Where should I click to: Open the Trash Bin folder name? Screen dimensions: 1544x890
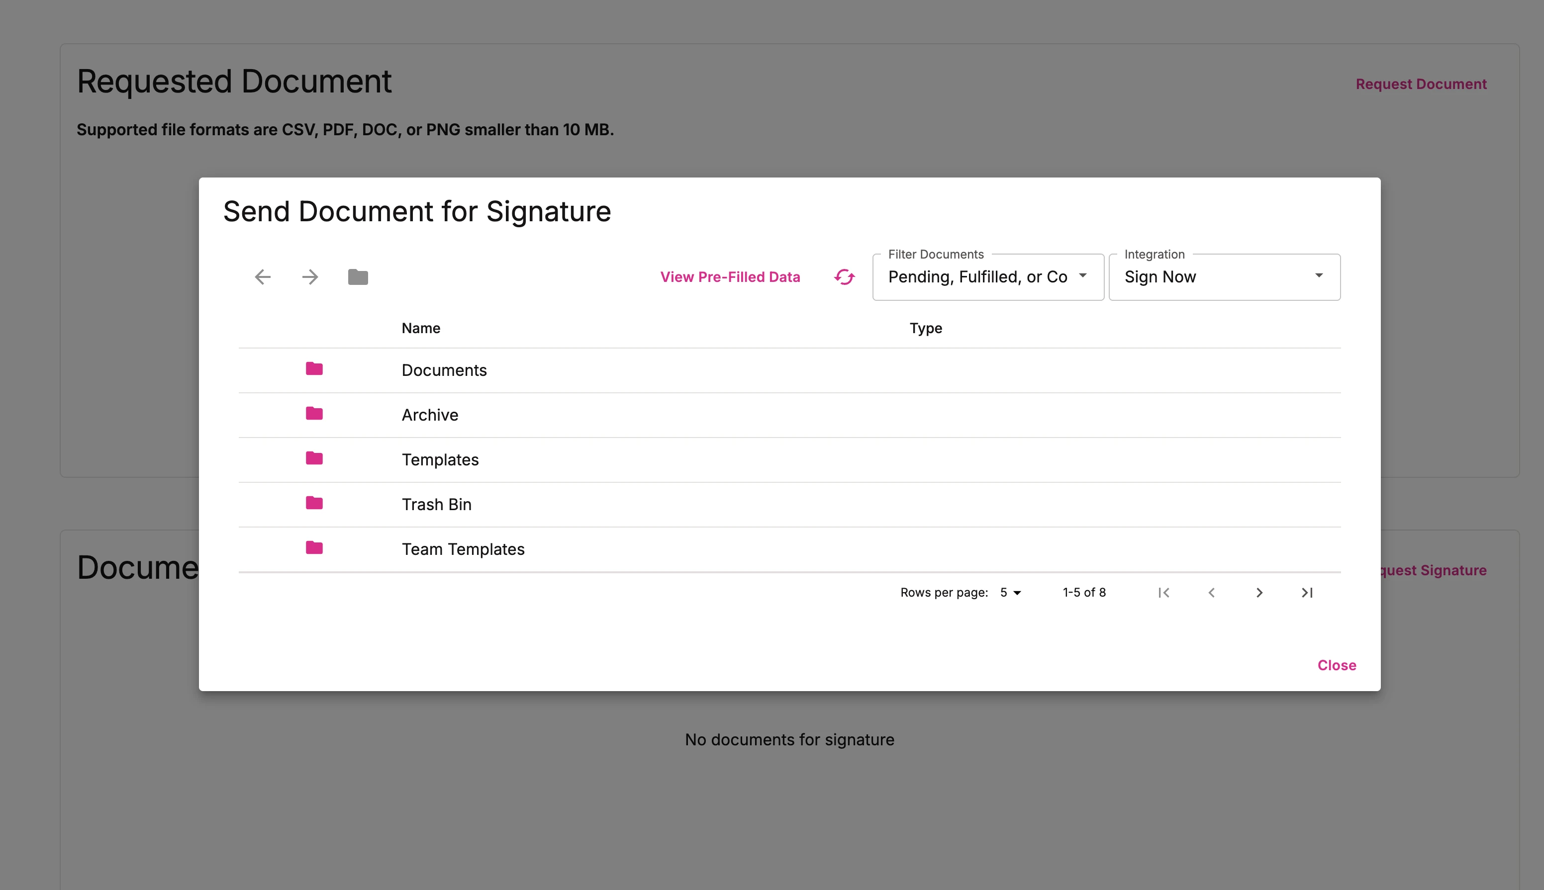tap(437, 504)
